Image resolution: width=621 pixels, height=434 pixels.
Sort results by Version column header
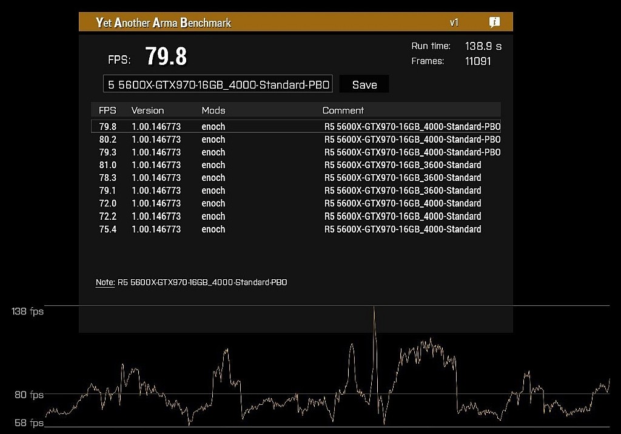point(147,110)
